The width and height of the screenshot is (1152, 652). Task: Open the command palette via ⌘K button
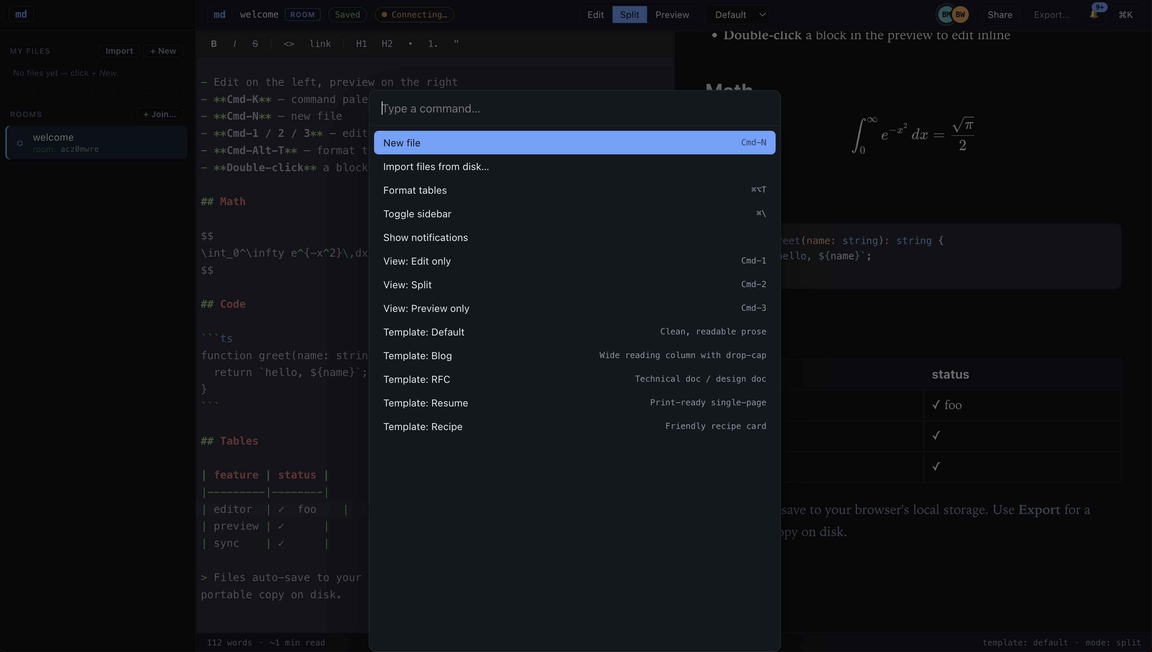pos(1125,14)
